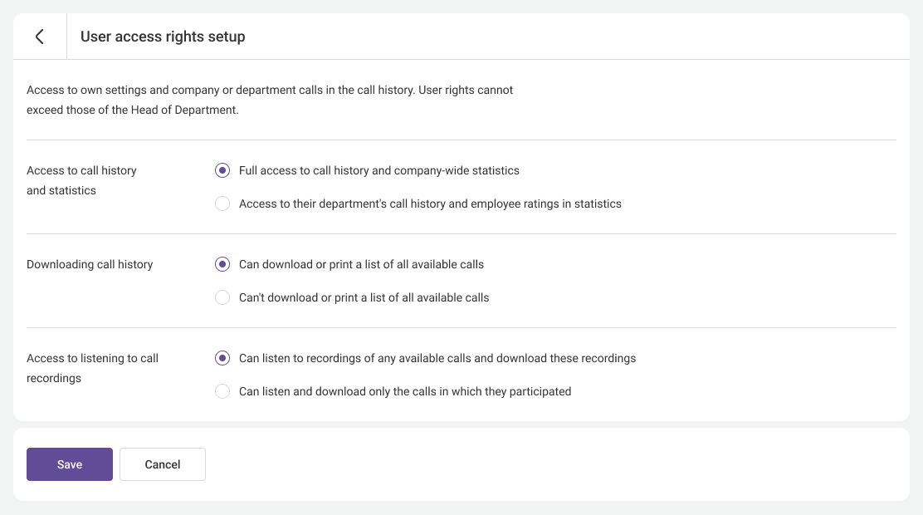Click the 'Downloading call history' section label
This screenshot has width=923, height=515.
tap(90, 264)
